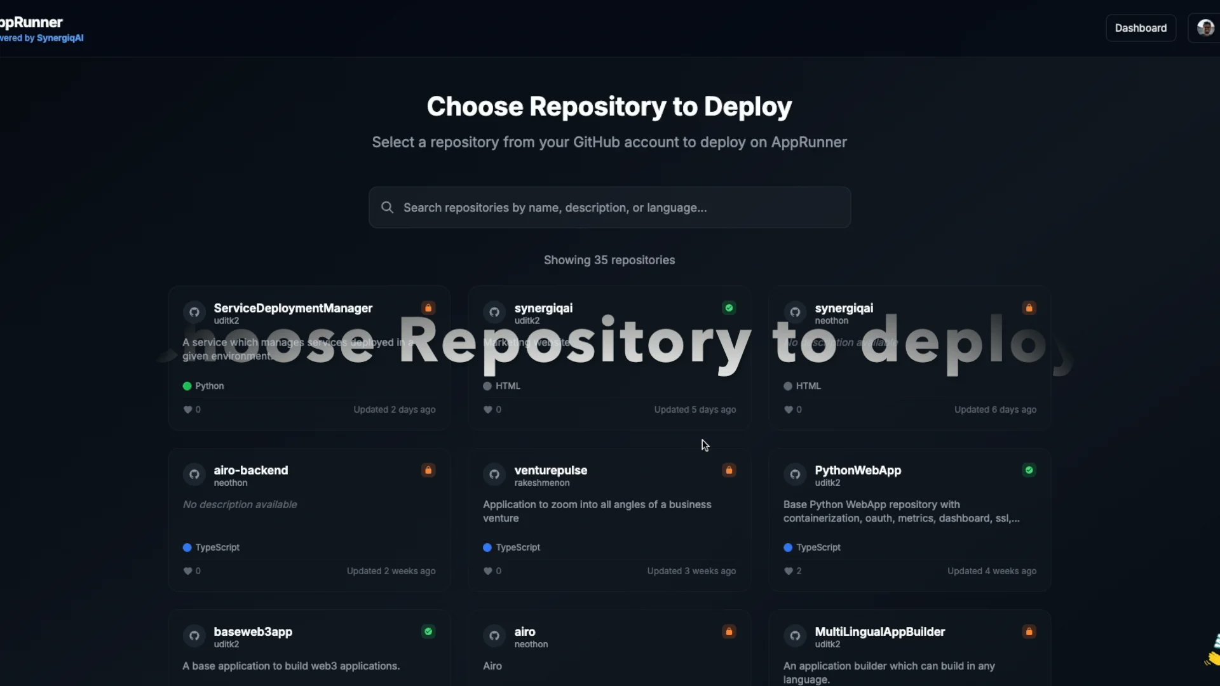The height and width of the screenshot is (686, 1220).
Task: Click the green check badge on PythonWebApp card
Action: pos(1029,470)
